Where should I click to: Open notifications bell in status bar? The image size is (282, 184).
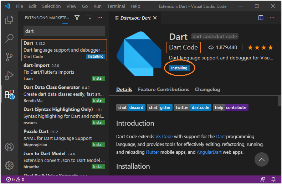tap(273, 179)
